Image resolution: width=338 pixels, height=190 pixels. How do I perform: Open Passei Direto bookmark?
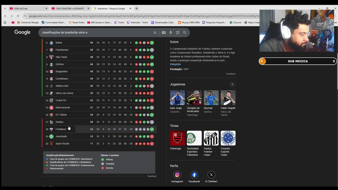pyautogui.click(x=77, y=22)
